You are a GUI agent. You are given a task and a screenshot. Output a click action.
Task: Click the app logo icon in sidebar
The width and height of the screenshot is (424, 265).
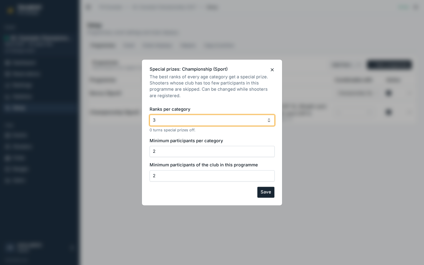[10, 10]
